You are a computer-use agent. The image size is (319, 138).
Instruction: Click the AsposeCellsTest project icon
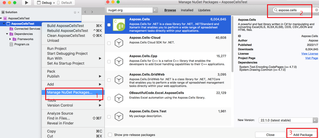[8, 24]
